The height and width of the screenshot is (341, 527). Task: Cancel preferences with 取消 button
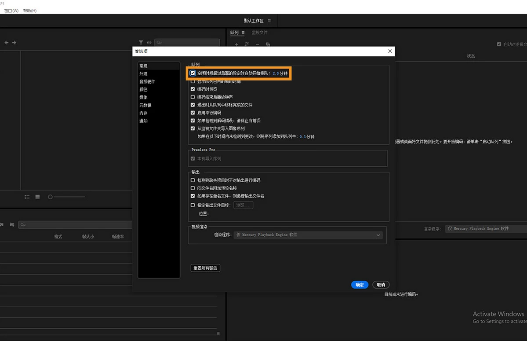(381, 285)
